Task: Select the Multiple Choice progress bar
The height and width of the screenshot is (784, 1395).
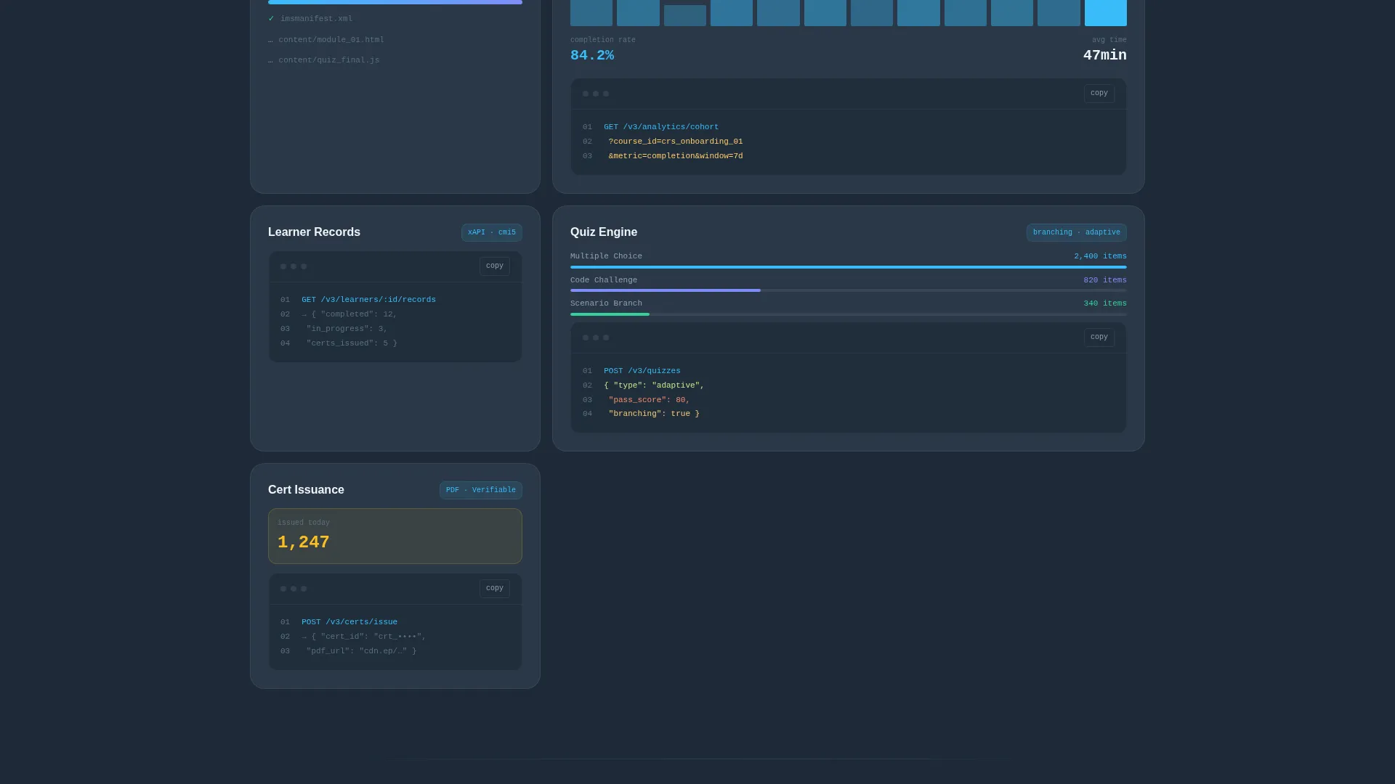Action: click(848, 267)
